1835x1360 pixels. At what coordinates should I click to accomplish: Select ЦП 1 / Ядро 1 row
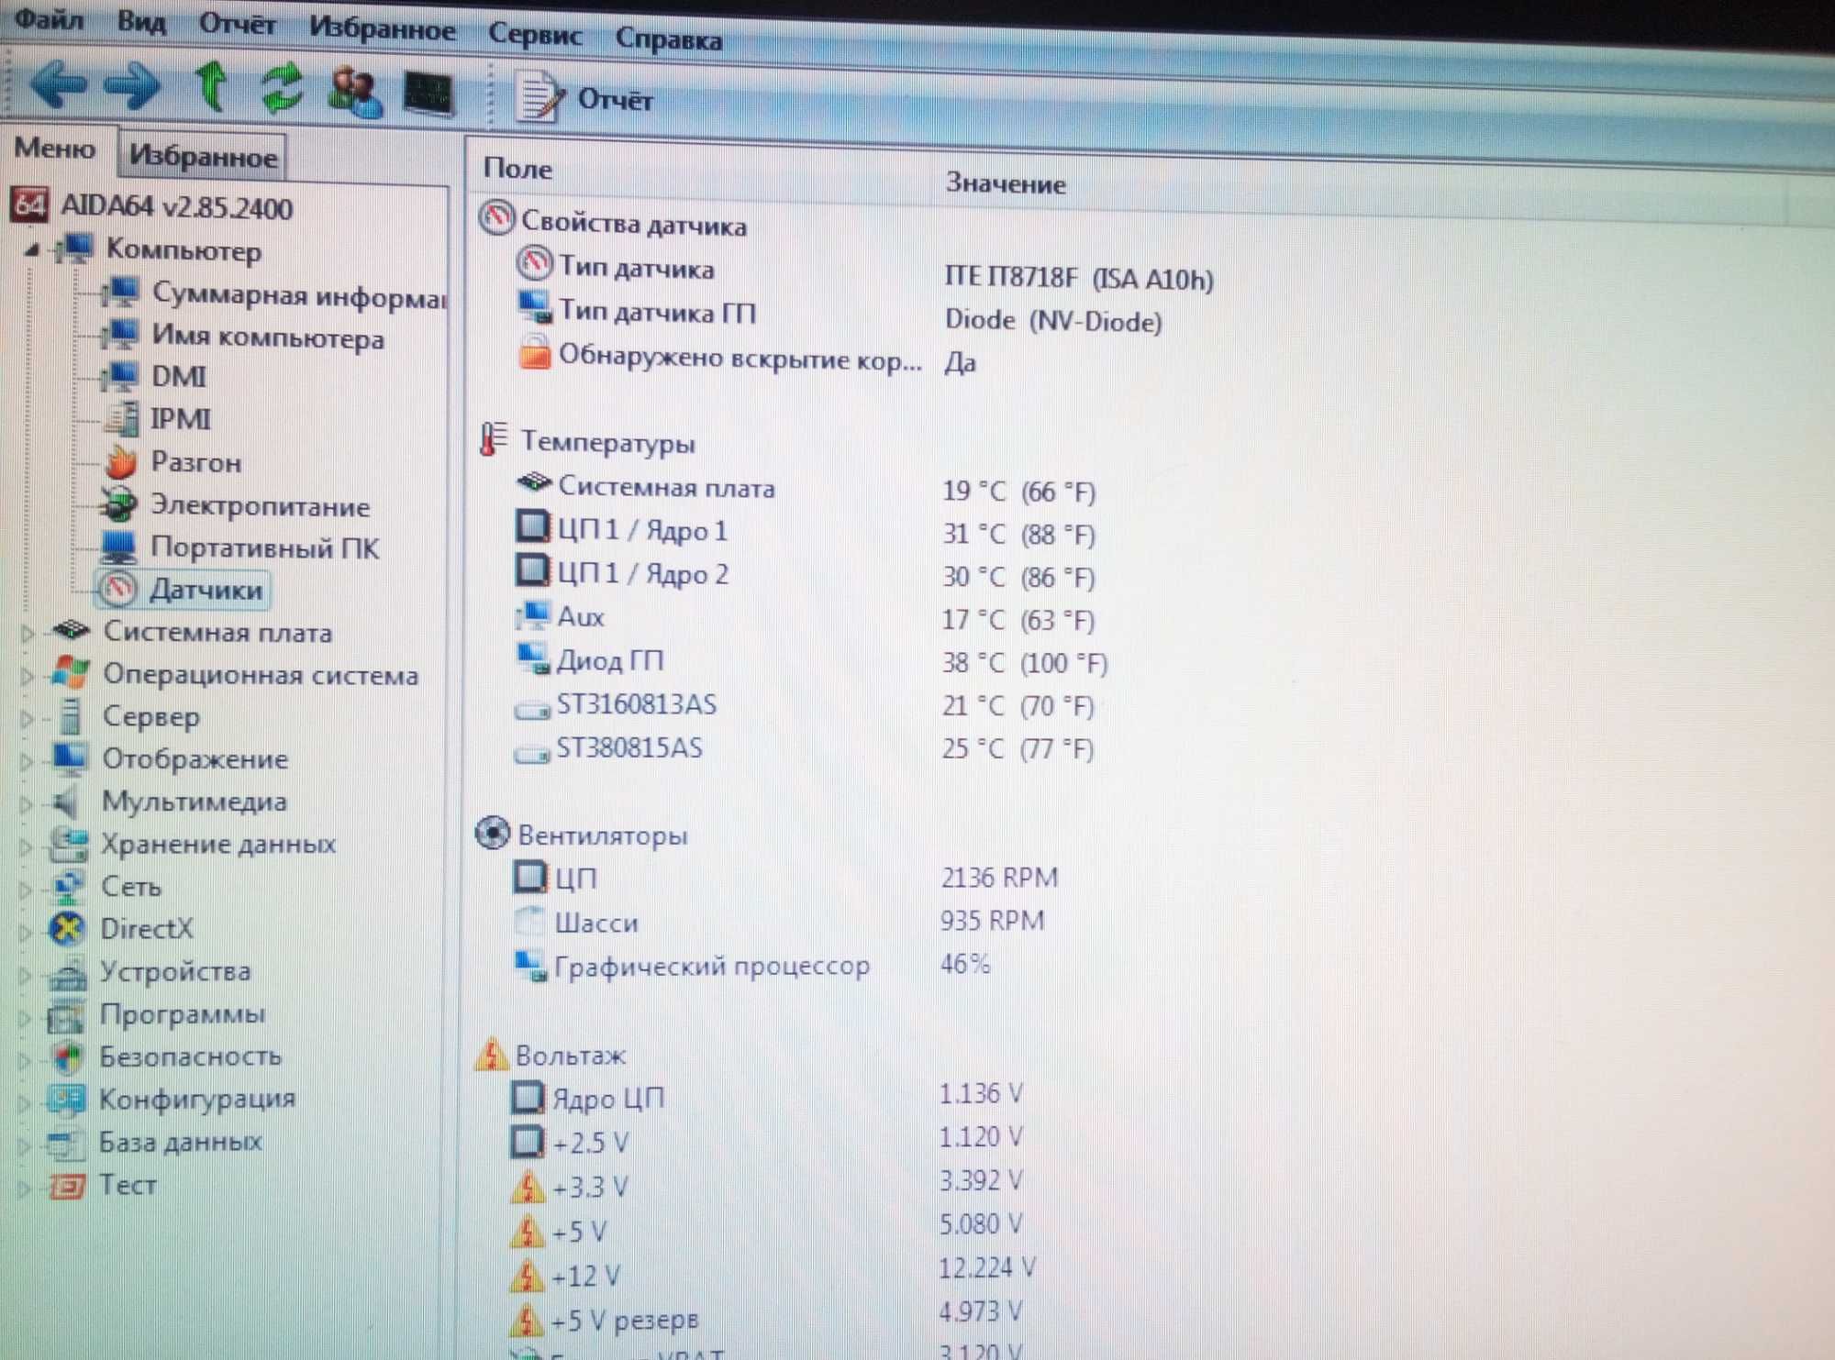click(x=805, y=531)
